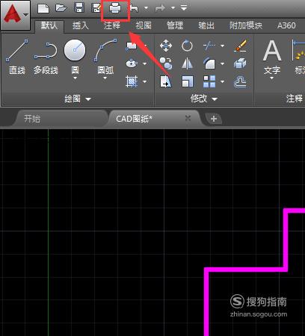Select the Stretch tool
This screenshot has width=305, height=336.
pyautogui.click(x=166, y=81)
